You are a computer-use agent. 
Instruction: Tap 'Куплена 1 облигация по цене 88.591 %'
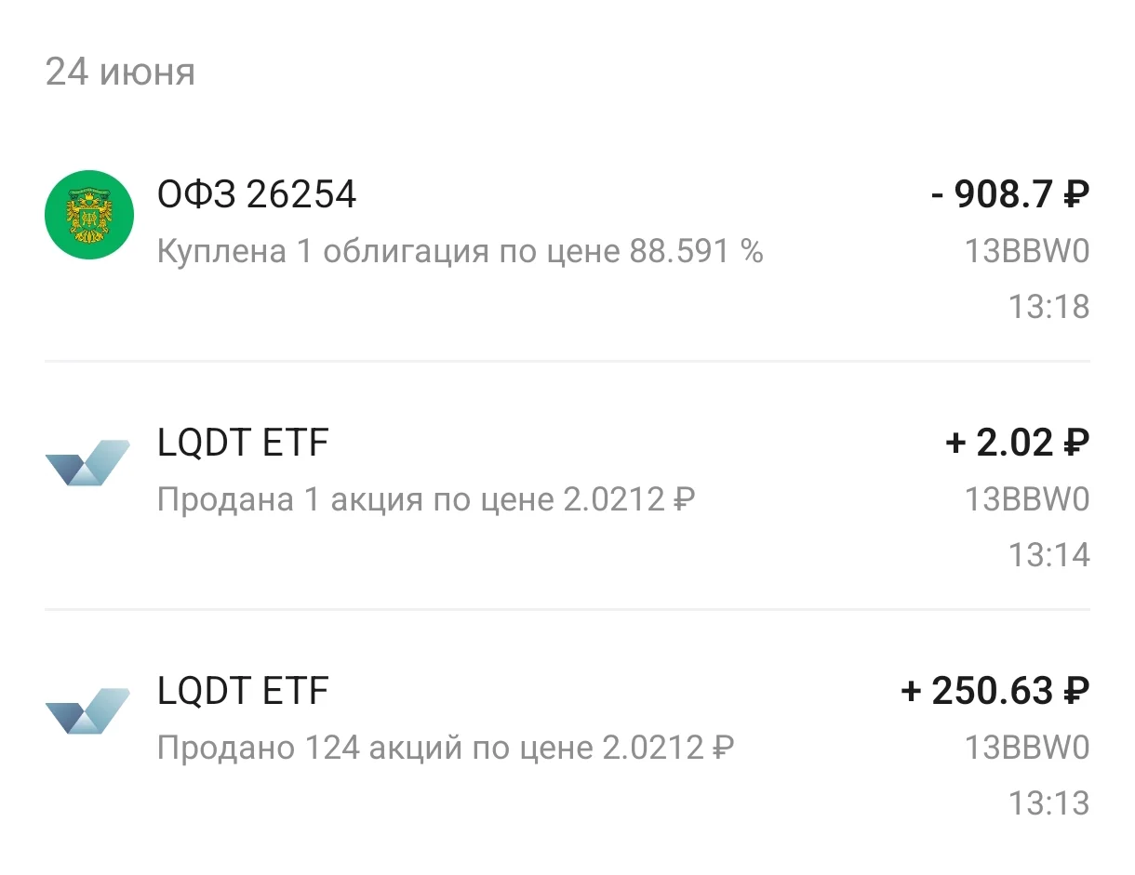tap(461, 252)
